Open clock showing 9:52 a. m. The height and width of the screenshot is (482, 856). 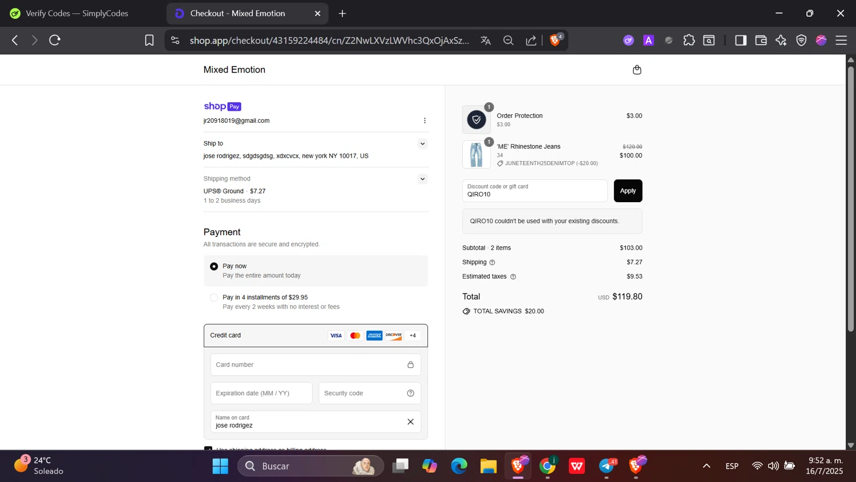tap(825, 465)
